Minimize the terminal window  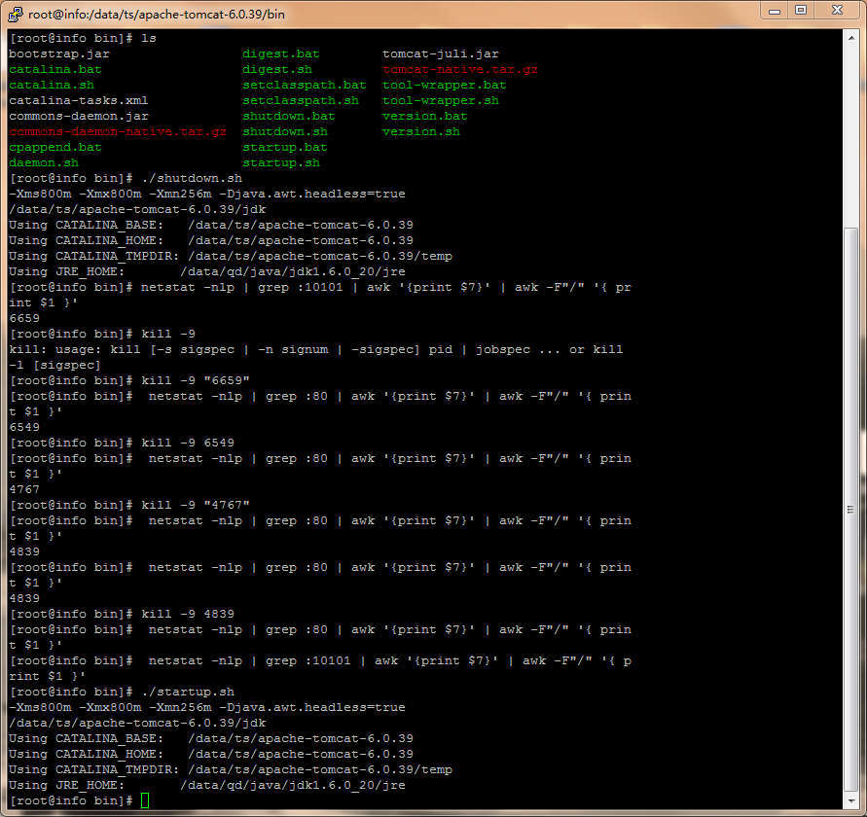point(775,11)
